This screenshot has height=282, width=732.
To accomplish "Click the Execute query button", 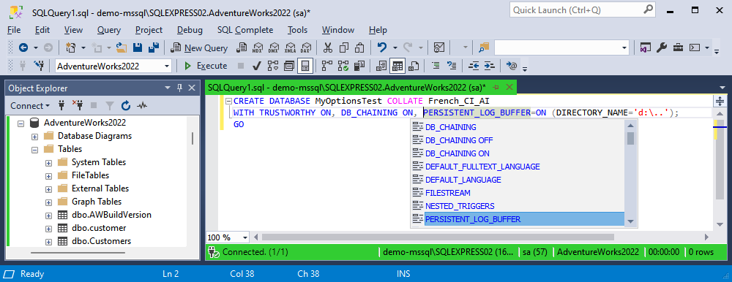I will pos(206,66).
